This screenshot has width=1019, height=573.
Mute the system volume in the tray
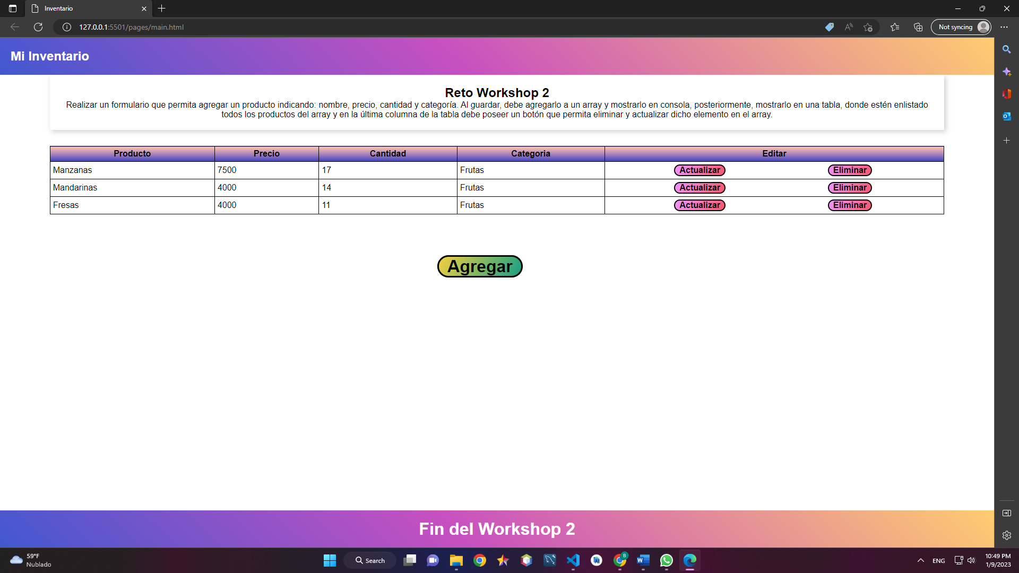click(972, 560)
